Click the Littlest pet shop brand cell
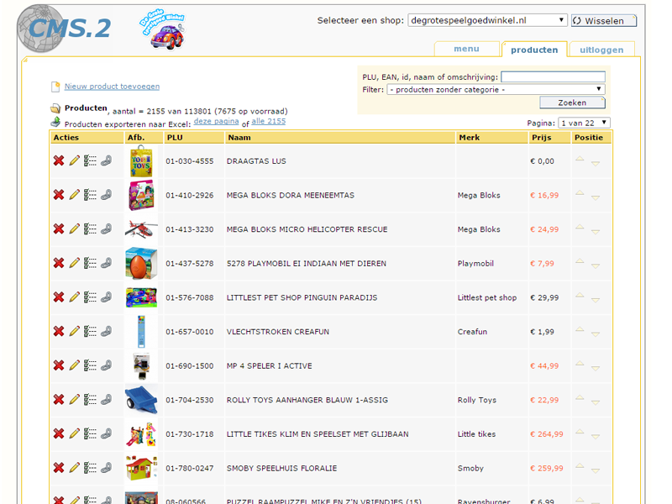Screen dimensions: 672x504 [487, 297]
